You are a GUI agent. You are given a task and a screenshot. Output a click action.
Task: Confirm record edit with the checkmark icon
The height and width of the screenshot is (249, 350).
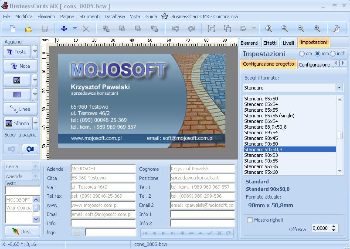pos(210,233)
